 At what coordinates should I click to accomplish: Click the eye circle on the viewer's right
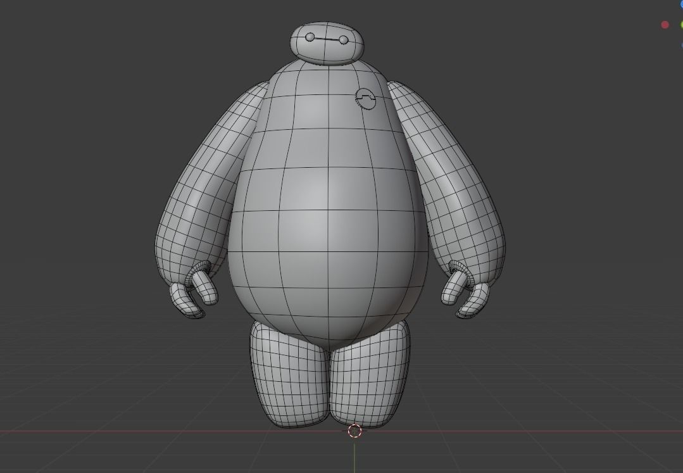coord(344,40)
